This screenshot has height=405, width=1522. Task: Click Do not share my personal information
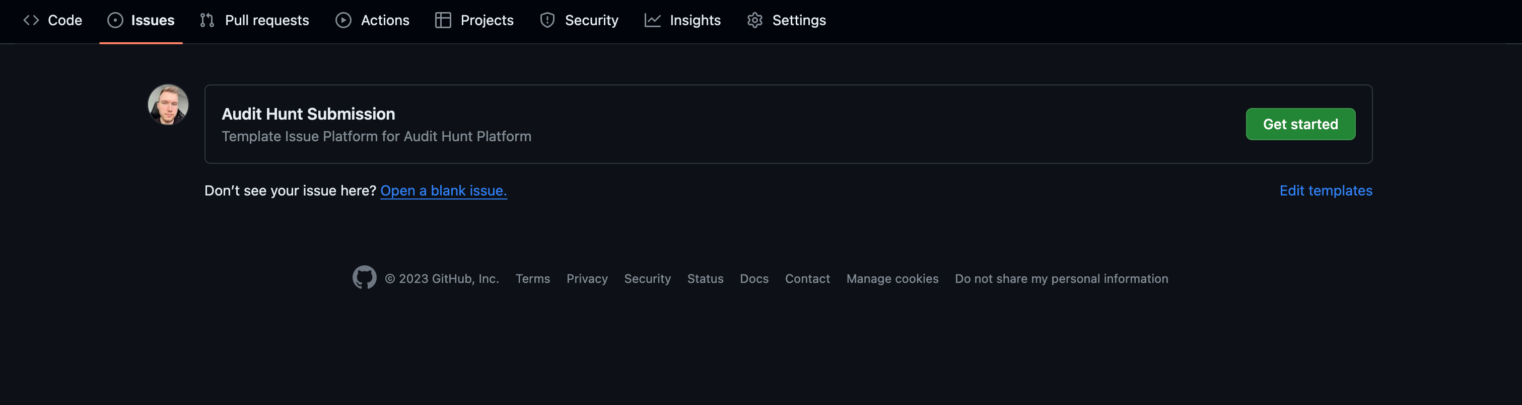click(x=1061, y=278)
